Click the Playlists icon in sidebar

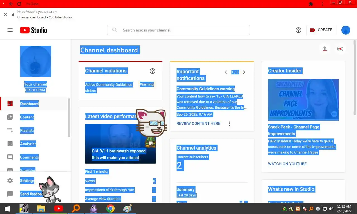point(10,130)
